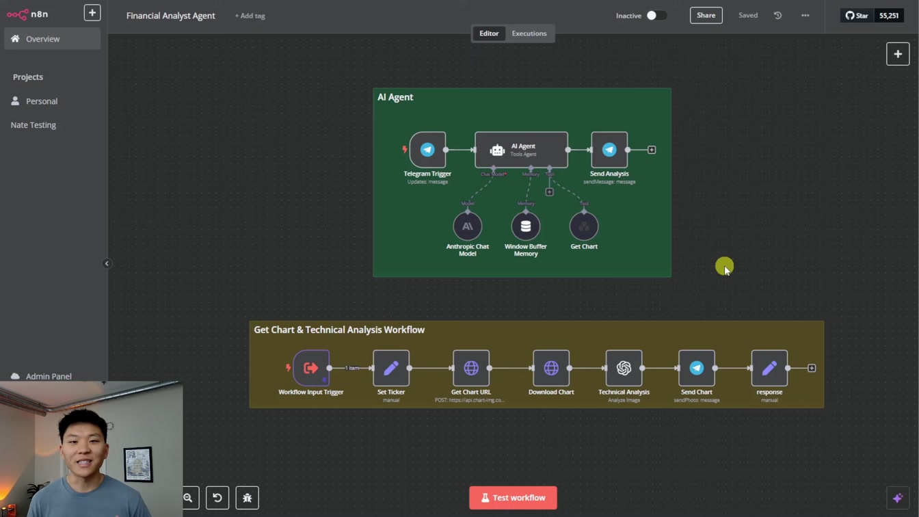Open the Technical Analysis OpenAI node
This screenshot has height=517, width=919.
click(624, 368)
